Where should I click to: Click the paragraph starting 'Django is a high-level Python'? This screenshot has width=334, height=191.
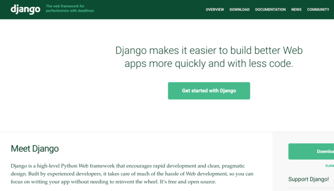pos(132,174)
